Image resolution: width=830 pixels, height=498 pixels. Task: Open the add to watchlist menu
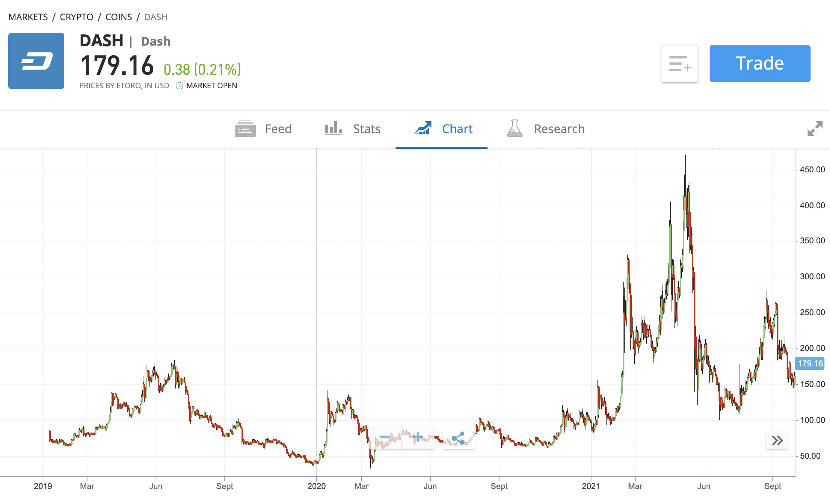click(x=680, y=64)
